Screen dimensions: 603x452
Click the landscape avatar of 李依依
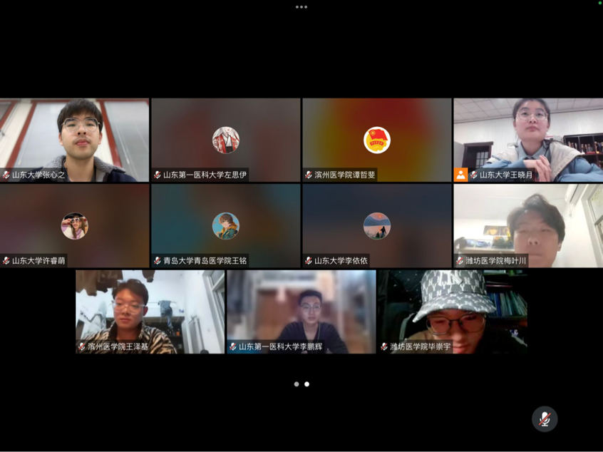[377, 226]
